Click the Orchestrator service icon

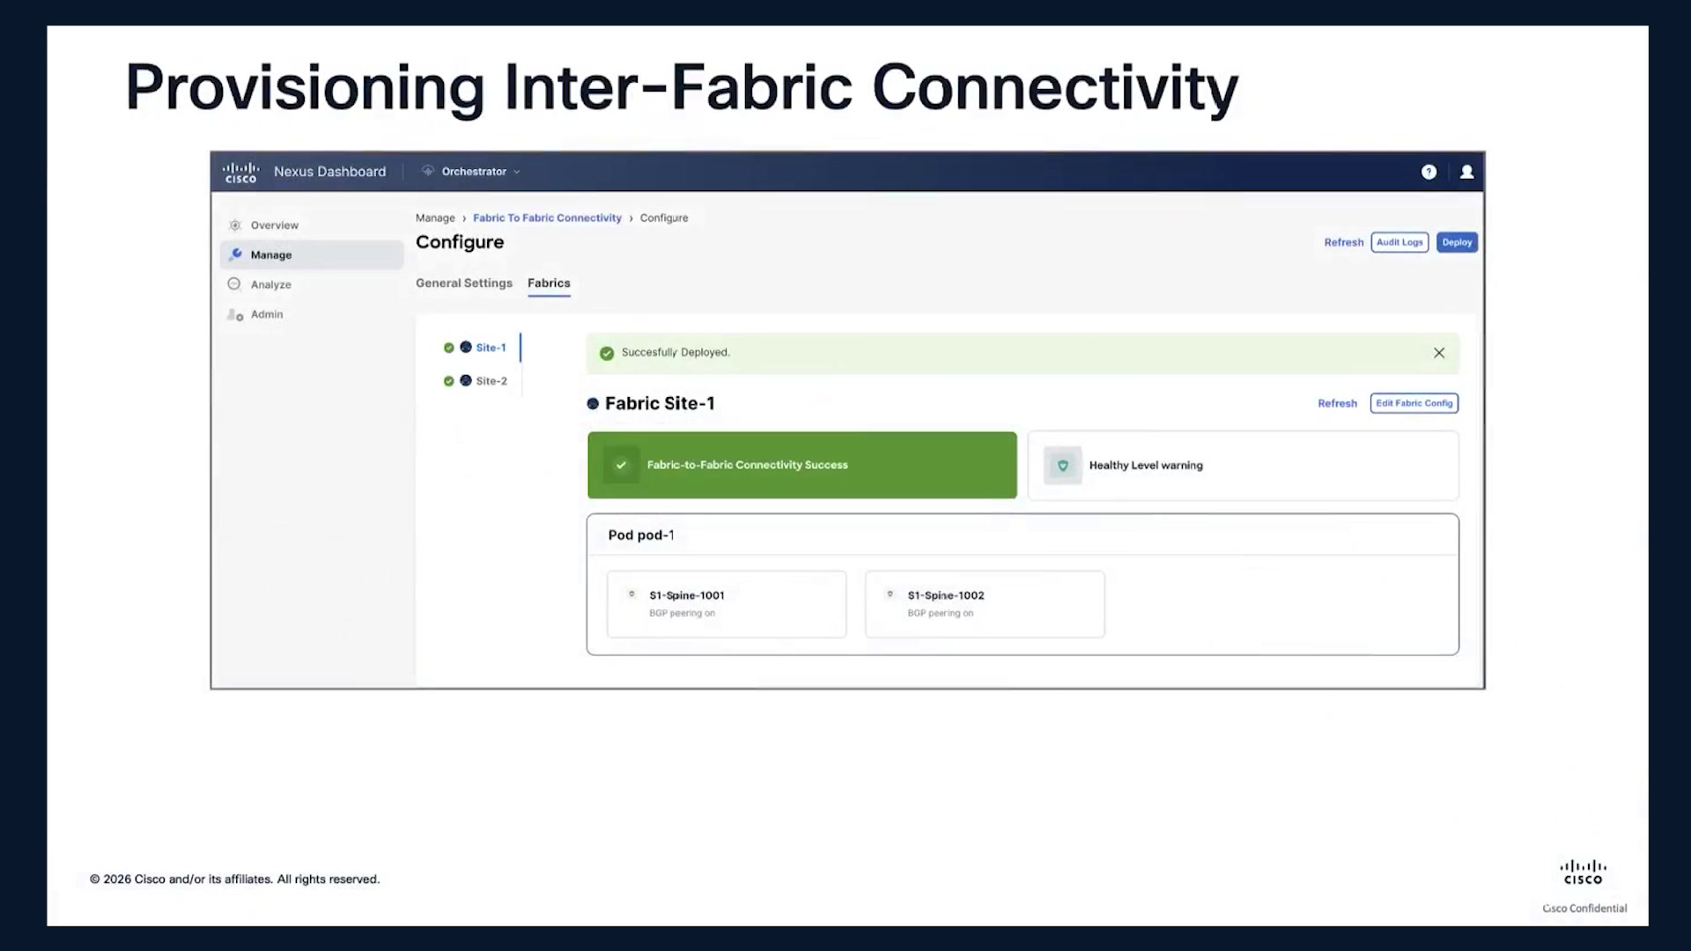[428, 171]
